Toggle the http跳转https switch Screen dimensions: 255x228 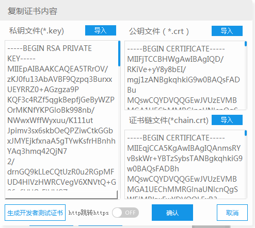(125, 213)
